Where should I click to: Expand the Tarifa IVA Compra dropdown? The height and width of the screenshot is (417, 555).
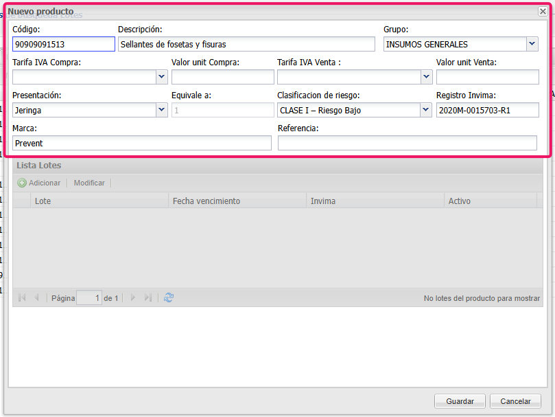(162, 77)
